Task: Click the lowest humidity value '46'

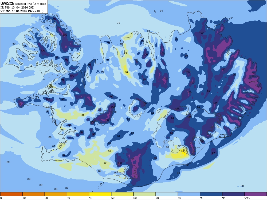Action: pos(182,151)
